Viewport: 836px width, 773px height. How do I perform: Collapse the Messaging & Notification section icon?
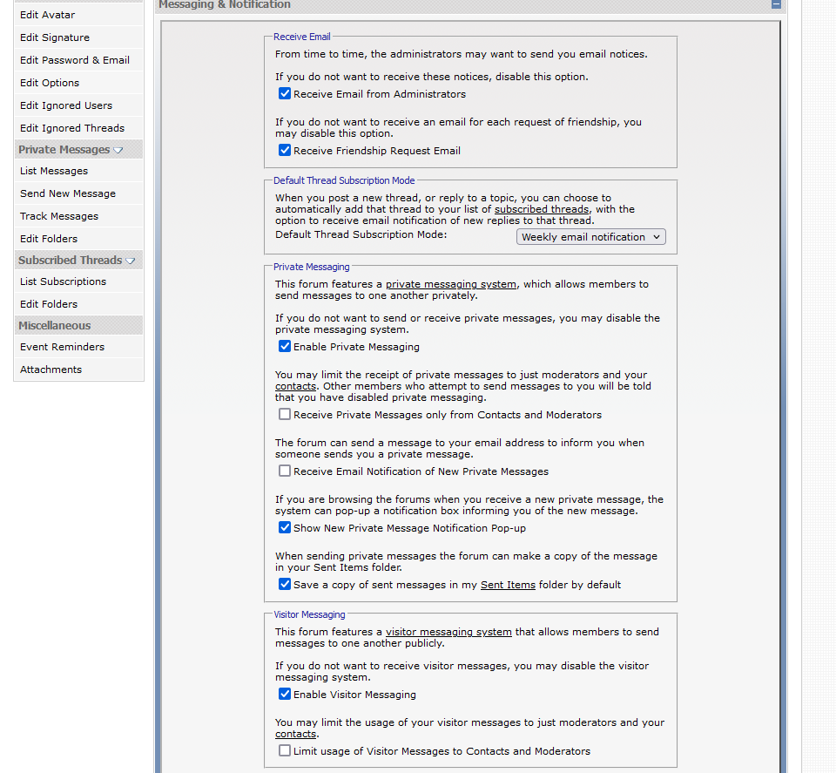pyautogui.click(x=776, y=4)
